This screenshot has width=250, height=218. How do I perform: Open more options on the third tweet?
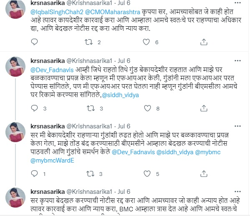(x=237, y=126)
